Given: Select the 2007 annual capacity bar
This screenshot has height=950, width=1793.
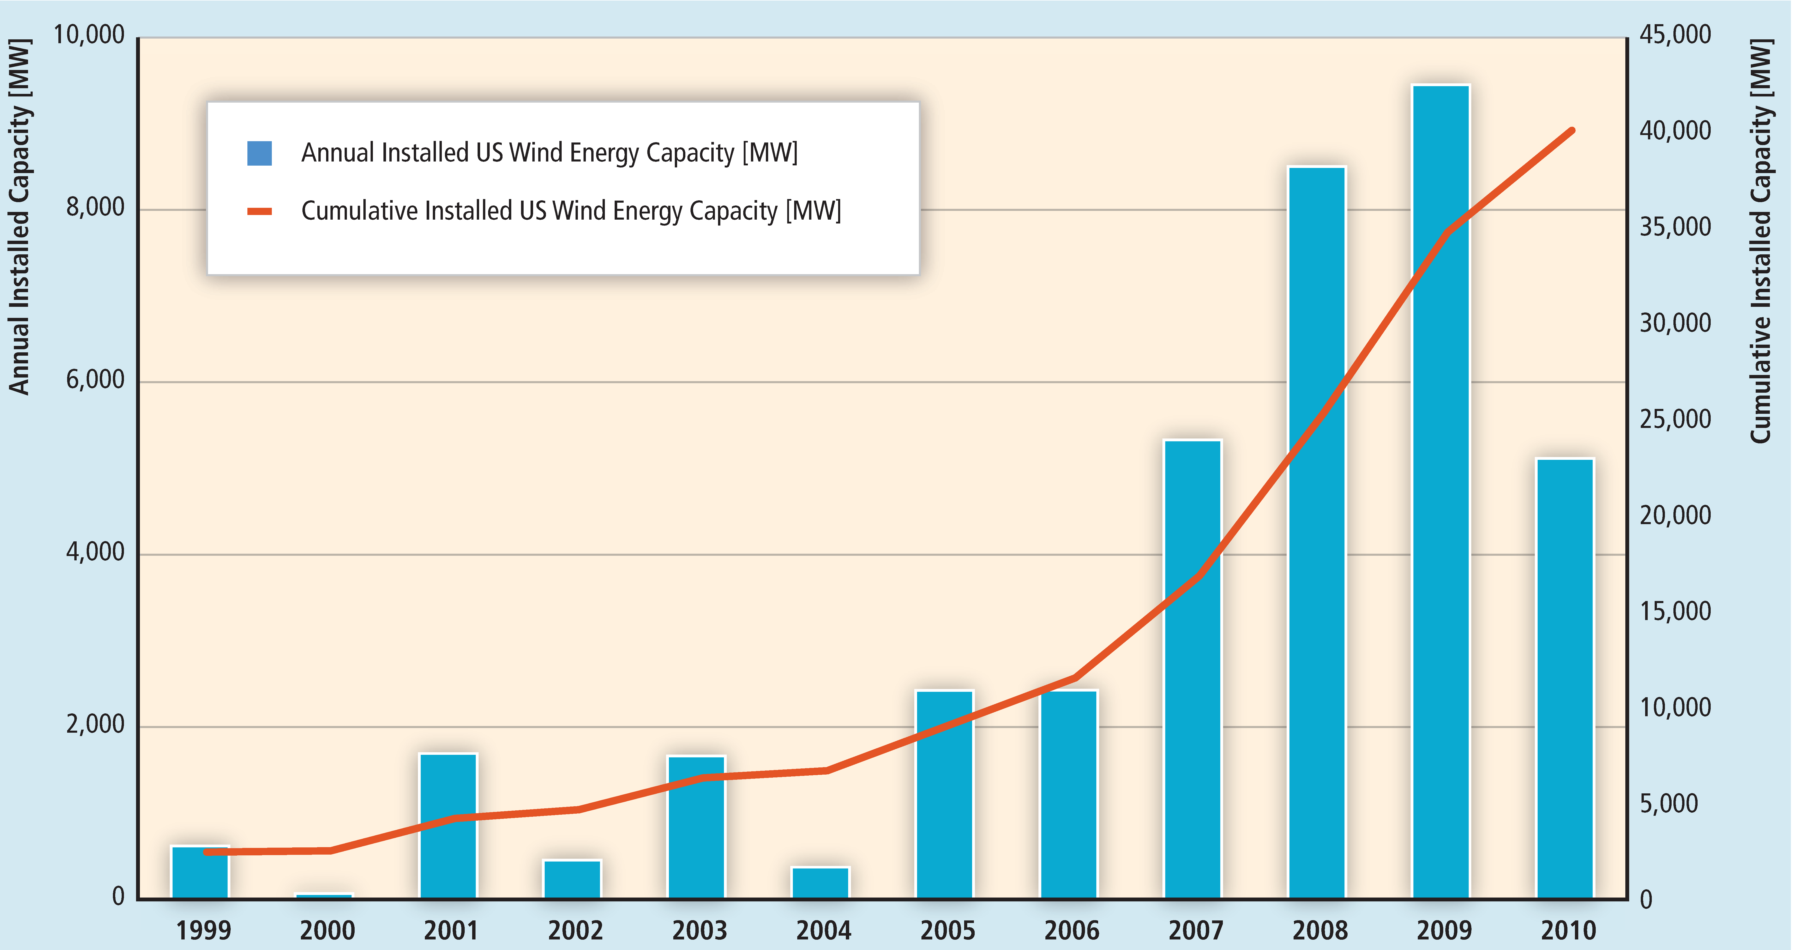Looking at the screenshot, I should pyautogui.click(x=1193, y=669).
